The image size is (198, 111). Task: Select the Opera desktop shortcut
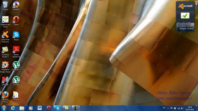(x=16, y=21)
